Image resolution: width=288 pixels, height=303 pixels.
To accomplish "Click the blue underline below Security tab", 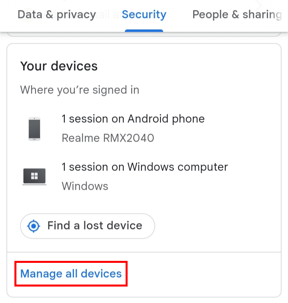I will pos(144,31).
